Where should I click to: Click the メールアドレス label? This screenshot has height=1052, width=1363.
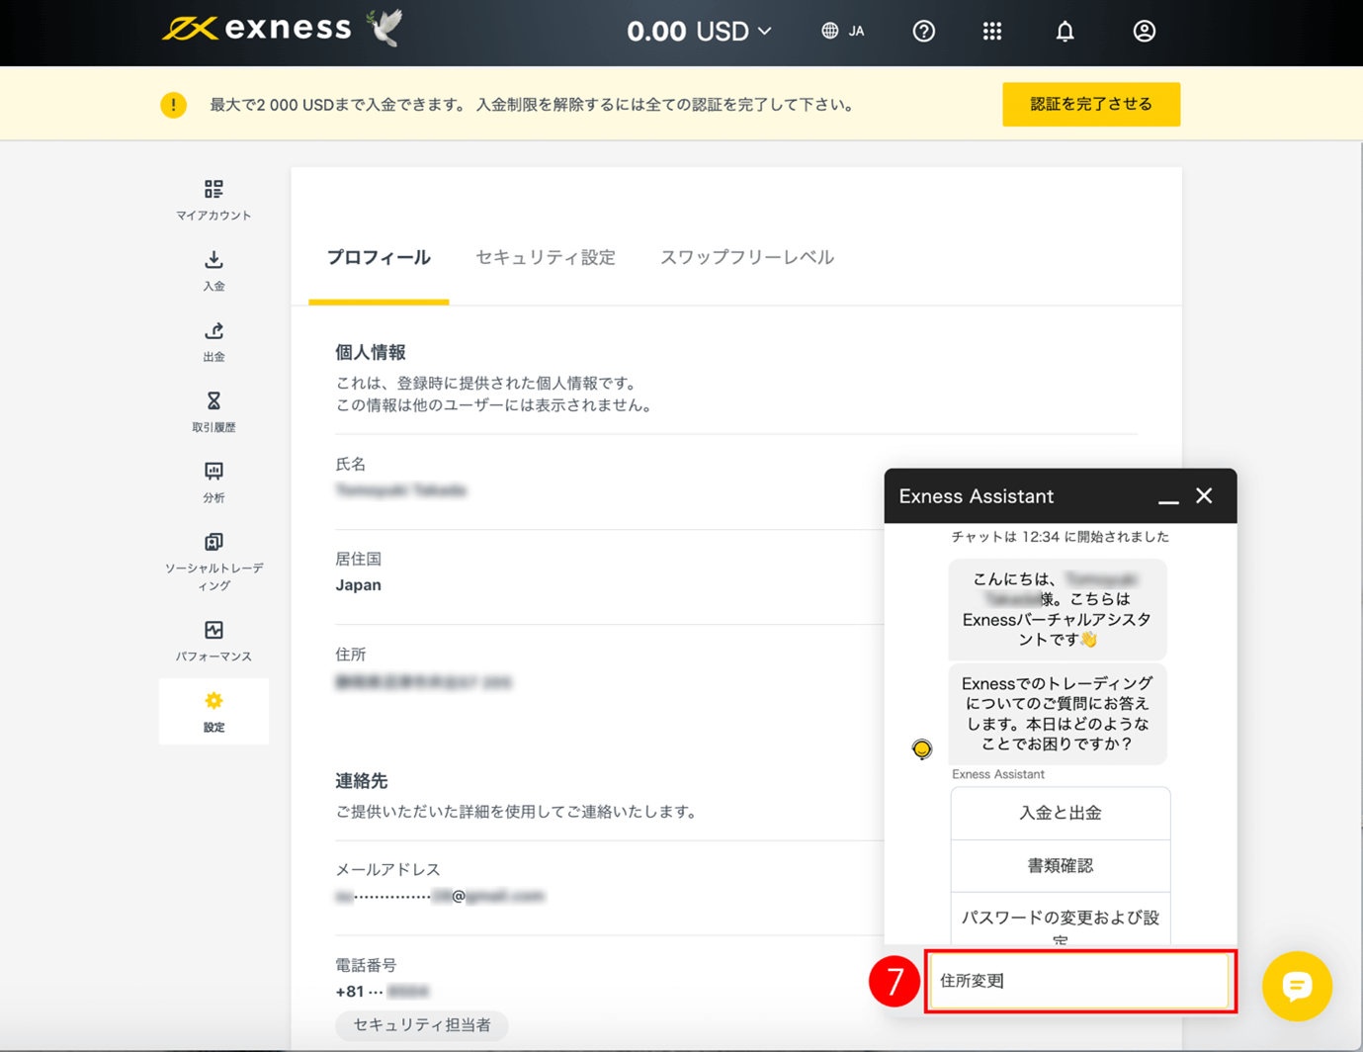point(387,869)
